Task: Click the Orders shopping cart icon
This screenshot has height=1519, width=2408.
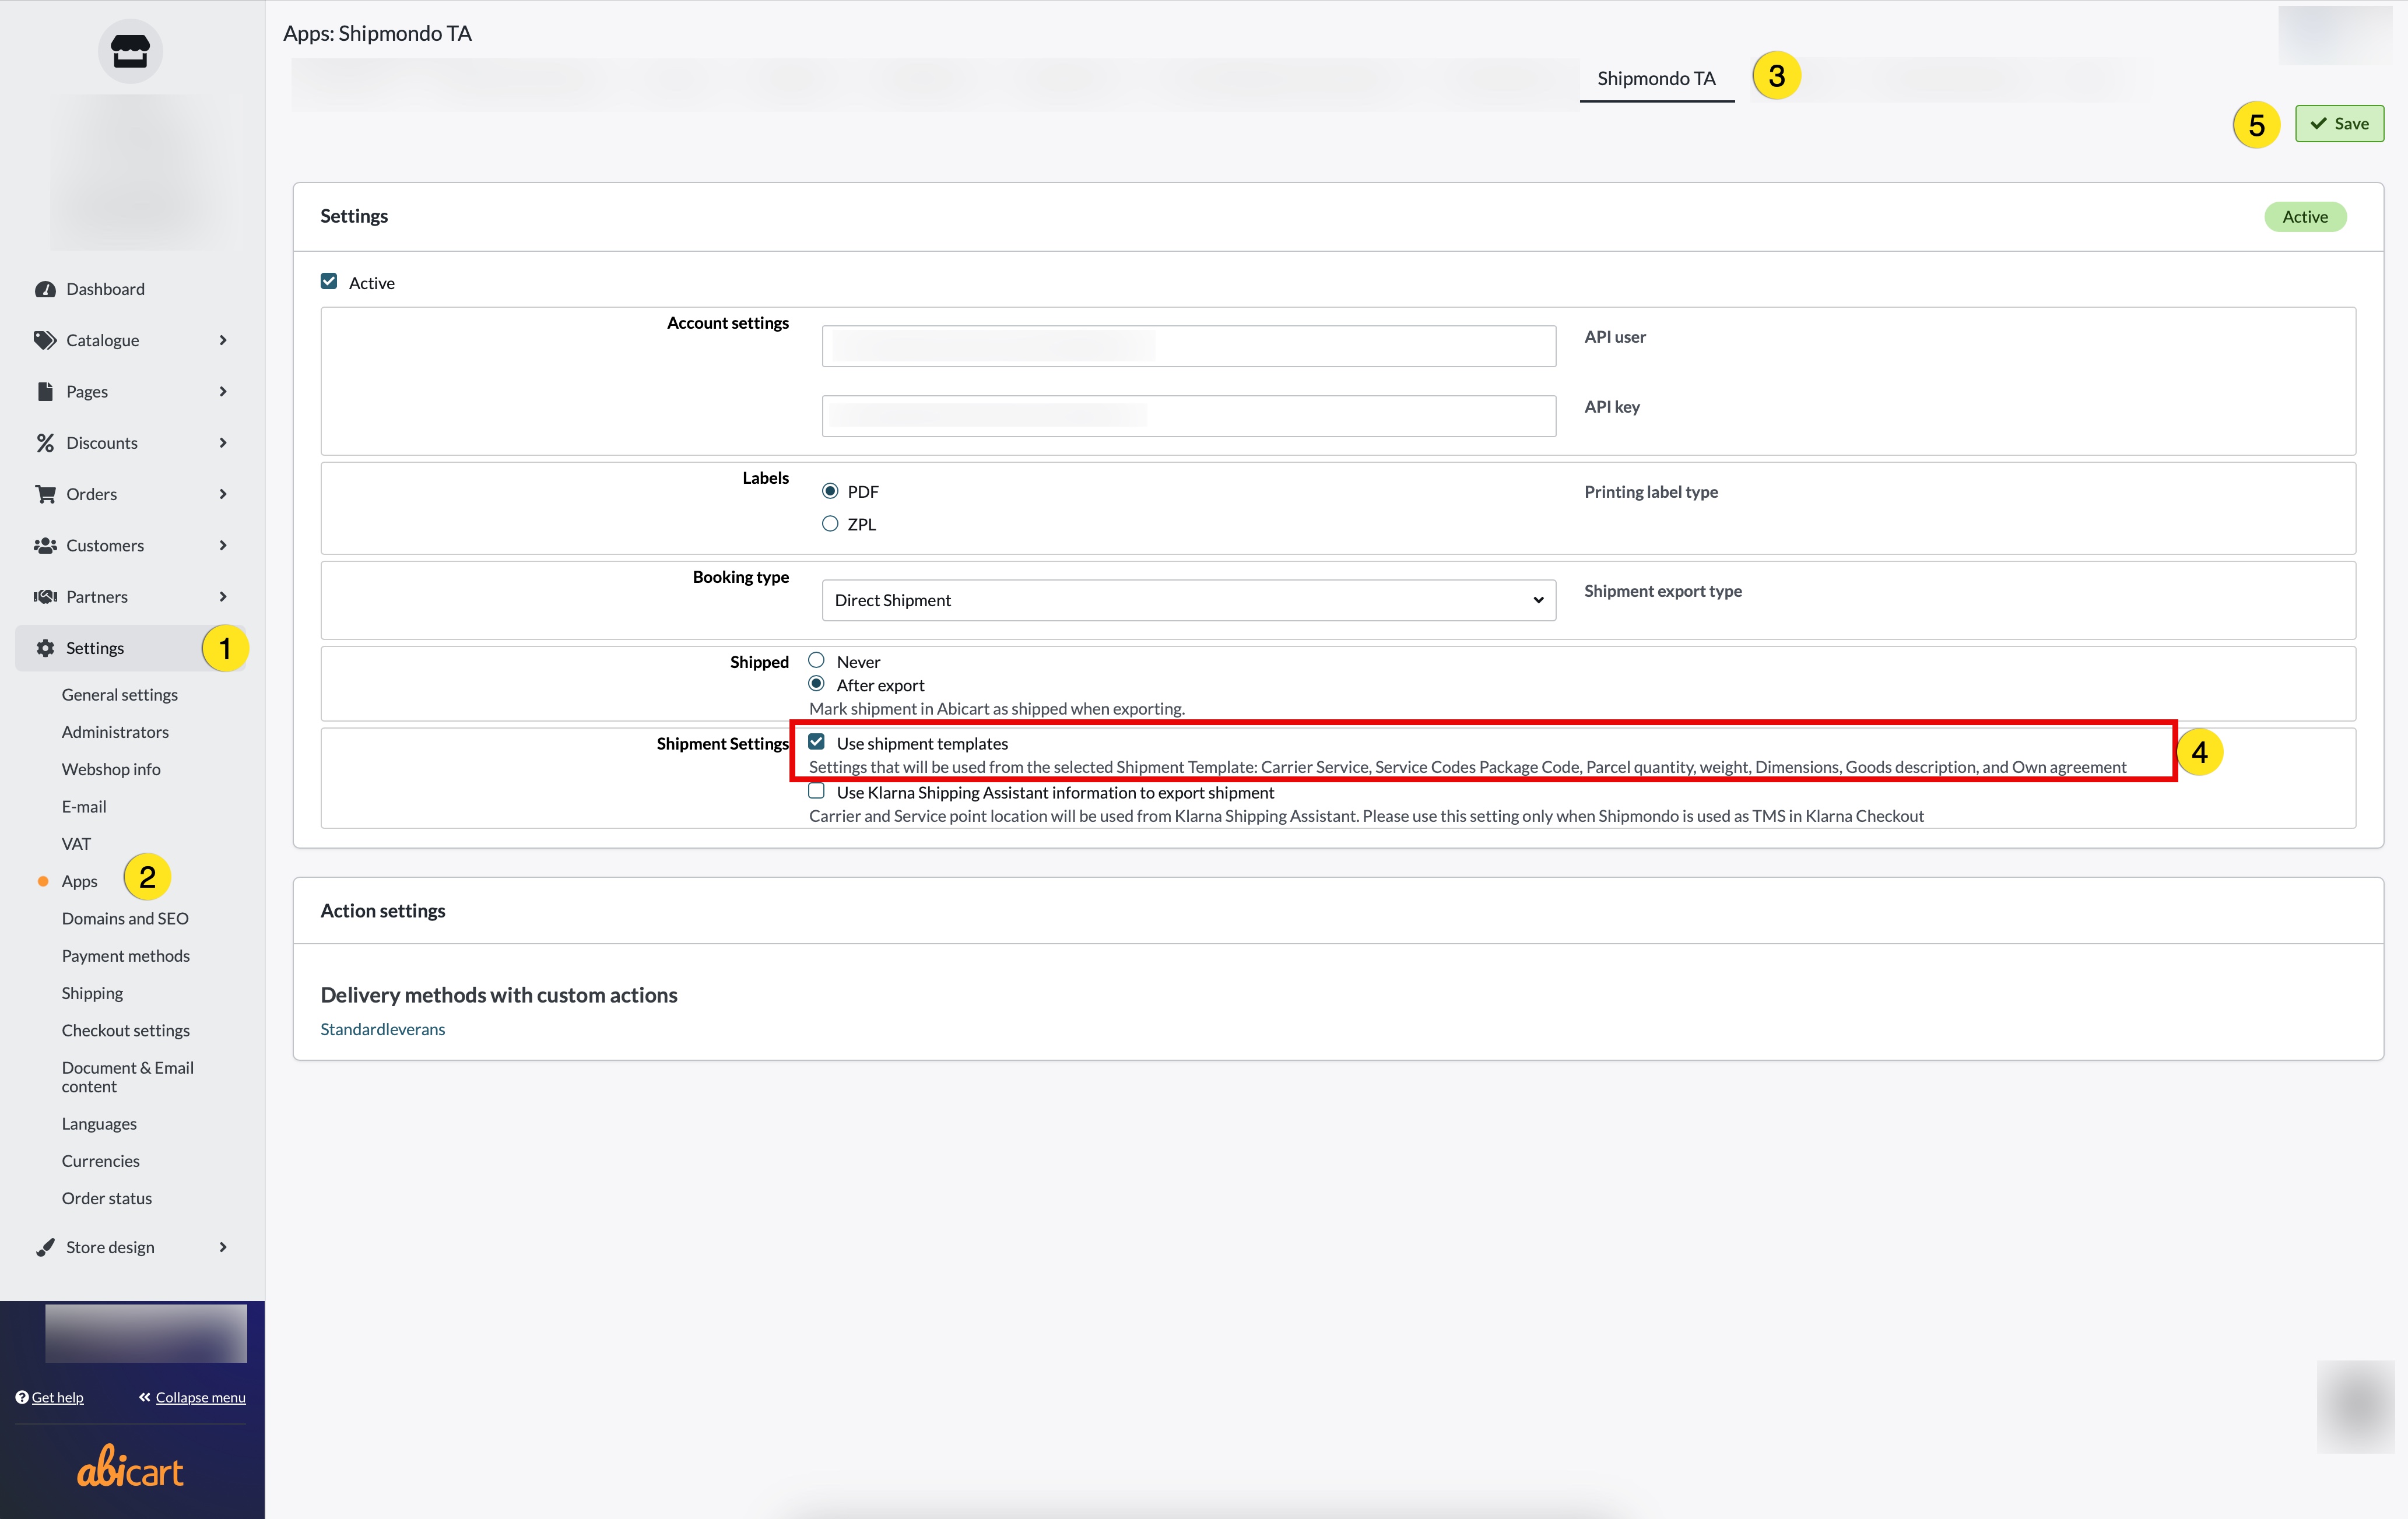Action: coord(45,494)
